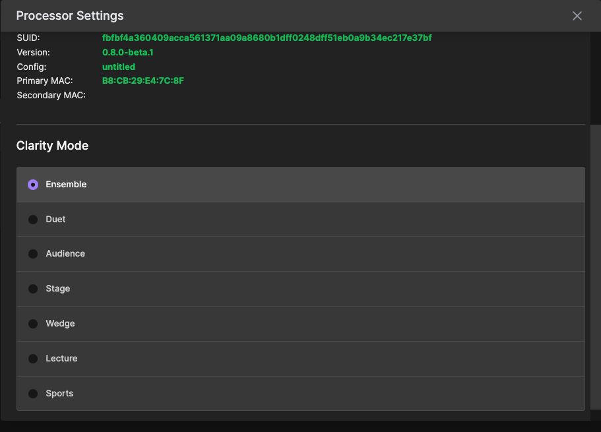Screen dimensions: 601x432
Task: Click the Secondary MAC label
Action: [x=51, y=96]
